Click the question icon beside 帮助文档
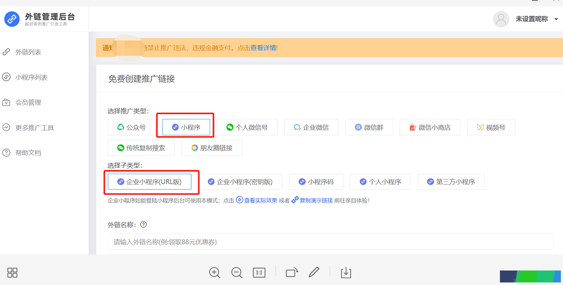This screenshot has width=563, height=285. click(x=6, y=153)
